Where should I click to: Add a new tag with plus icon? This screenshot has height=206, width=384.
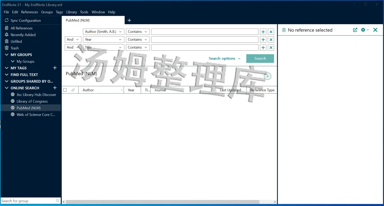(55, 68)
